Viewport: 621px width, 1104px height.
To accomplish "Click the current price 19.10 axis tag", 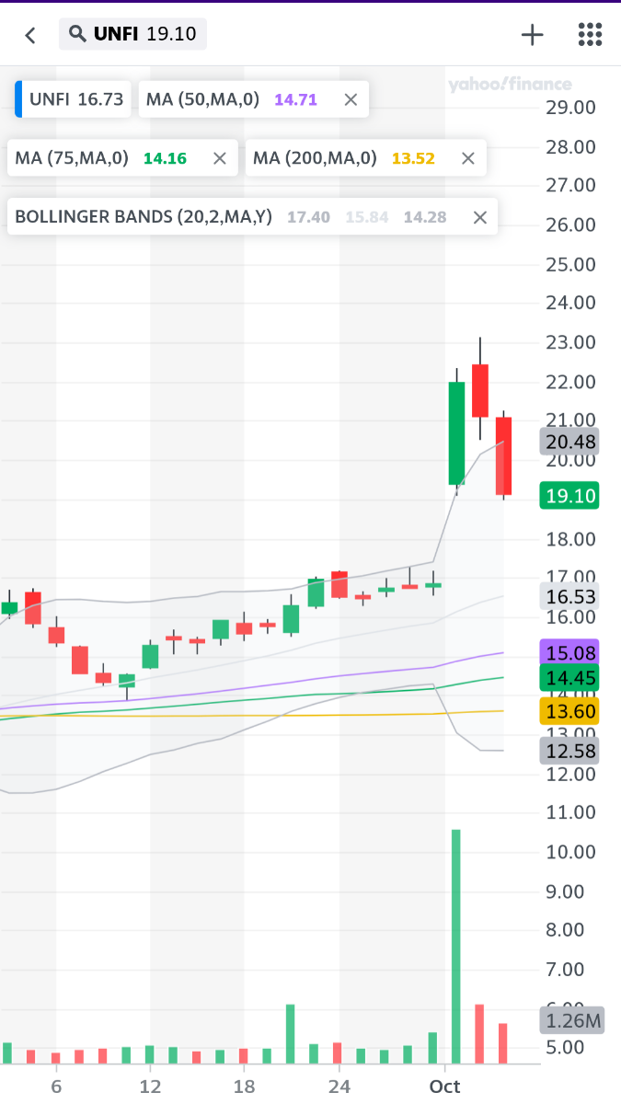I will coord(571,497).
